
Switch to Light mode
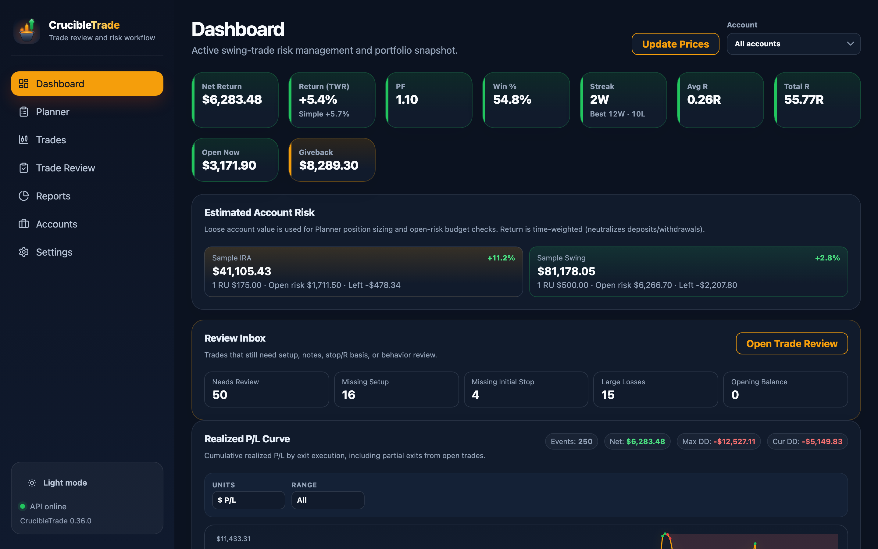pos(87,483)
